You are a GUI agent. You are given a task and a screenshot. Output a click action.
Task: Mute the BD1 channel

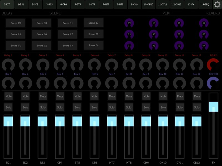(8, 96)
